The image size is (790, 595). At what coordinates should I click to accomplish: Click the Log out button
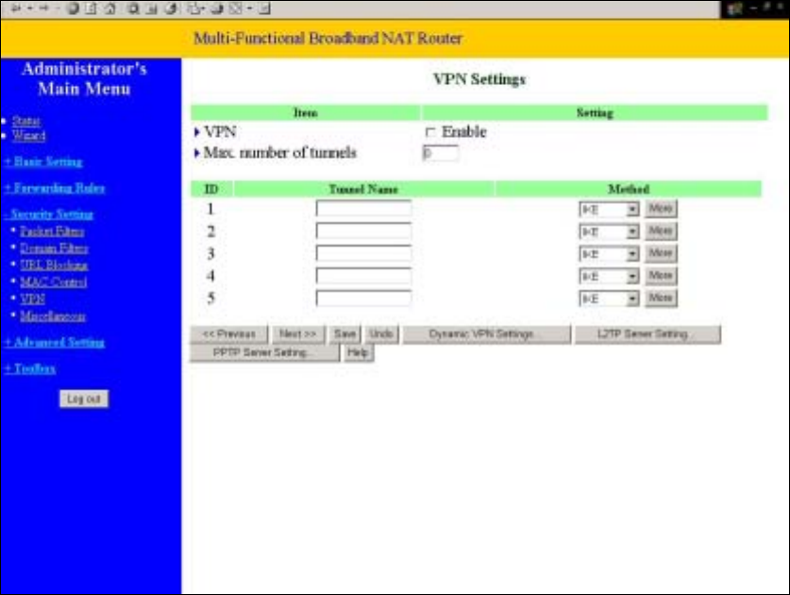click(84, 399)
